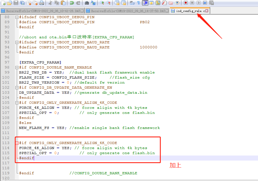Screen dimensions: 258x181
Task: Close the 10-41-26.DAT tab
Action: click(x=82, y=11)
